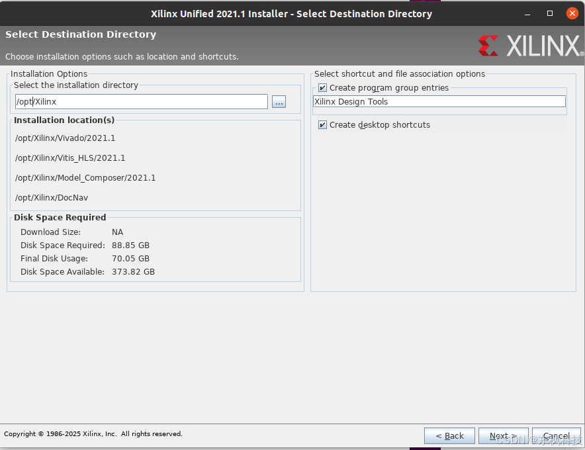This screenshot has width=585, height=450.
Task: Click the Disk Space Required section heading
Action: click(60, 218)
